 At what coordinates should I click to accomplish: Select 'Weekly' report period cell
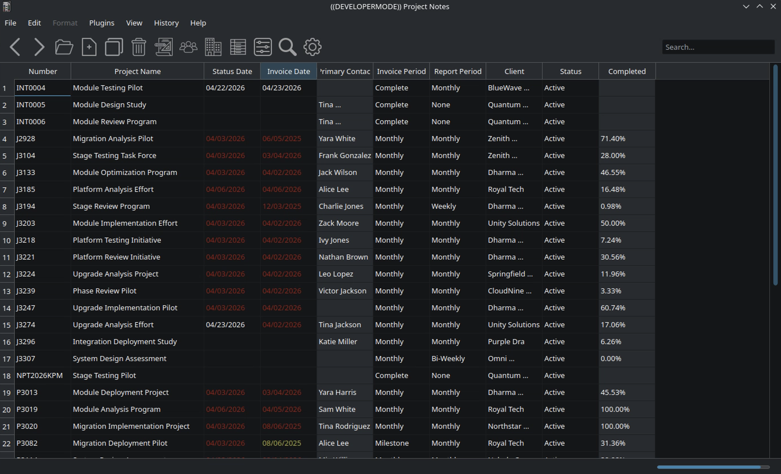tap(458, 206)
